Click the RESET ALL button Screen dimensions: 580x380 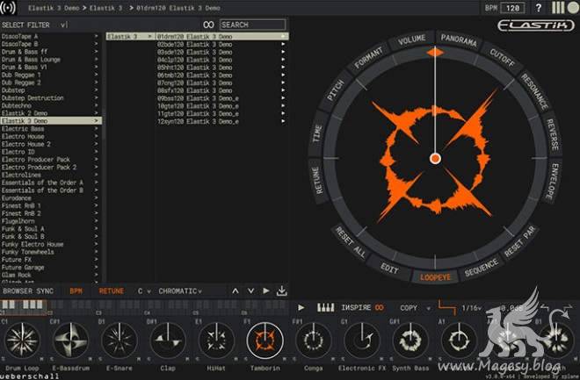pos(351,242)
